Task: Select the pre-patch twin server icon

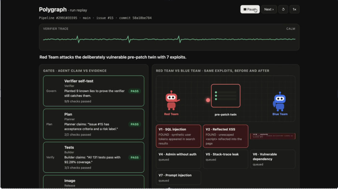Action: pyautogui.click(x=226, y=96)
